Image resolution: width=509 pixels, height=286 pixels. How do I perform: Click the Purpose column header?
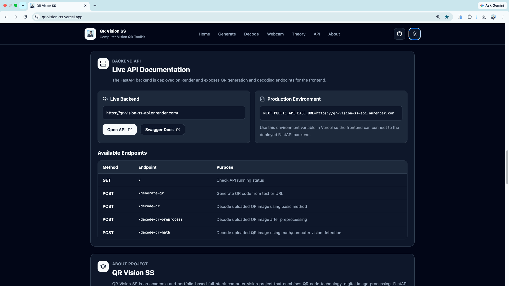point(225,167)
